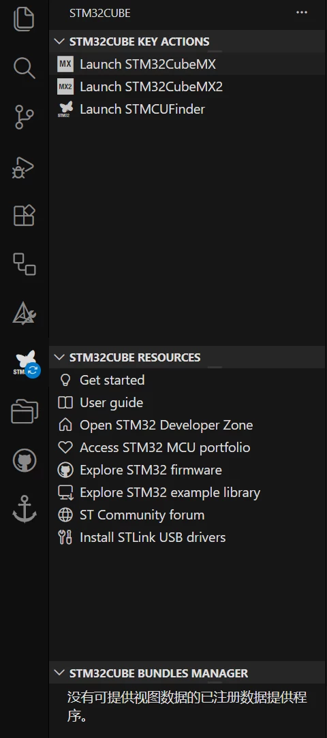This screenshot has width=327, height=738.
Task: Click the STM32CUBE panel title
Action: tap(100, 13)
